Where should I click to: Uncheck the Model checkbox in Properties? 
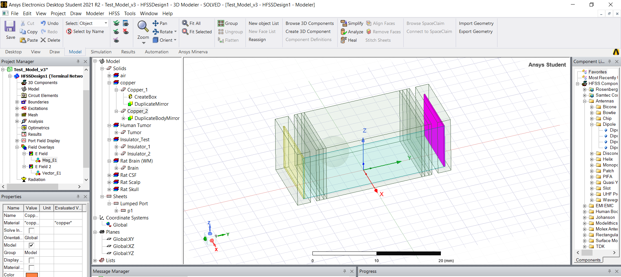tap(31, 245)
